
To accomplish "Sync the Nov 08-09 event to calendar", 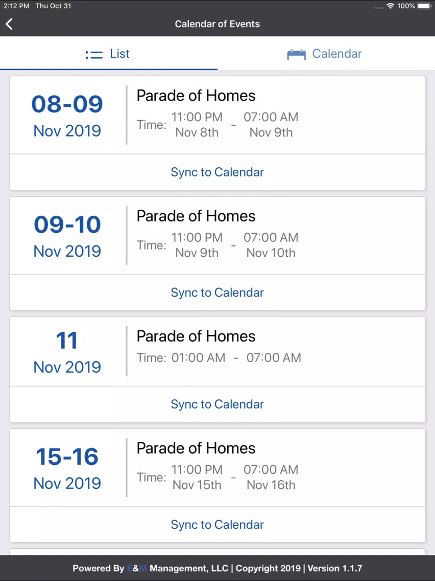I will point(217,172).
